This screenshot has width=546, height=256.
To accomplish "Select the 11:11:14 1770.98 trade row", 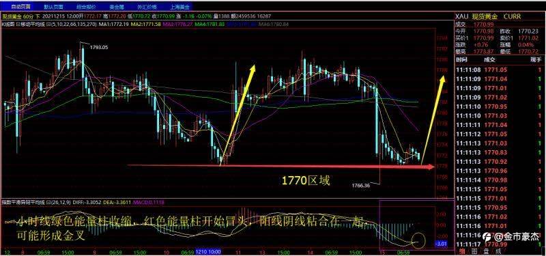I will tap(500, 180).
